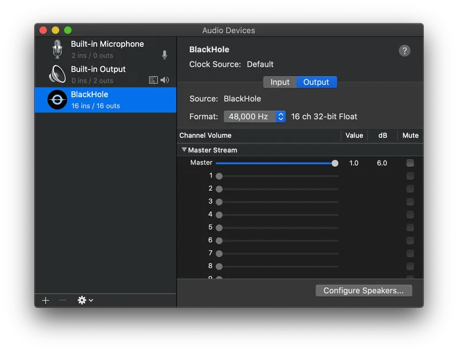Click the Built-in Output speaker icon

57,74
